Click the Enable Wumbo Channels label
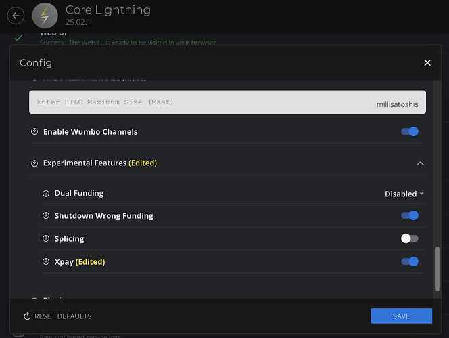 click(x=90, y=132)
